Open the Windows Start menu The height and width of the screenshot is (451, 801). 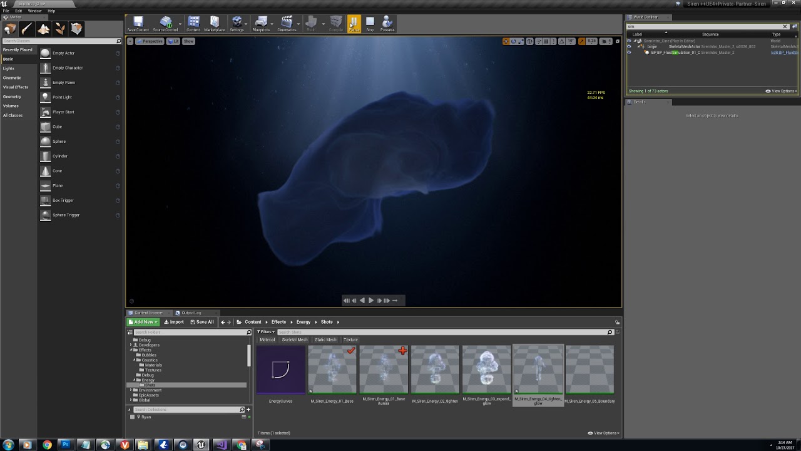[x=8, y=445]
